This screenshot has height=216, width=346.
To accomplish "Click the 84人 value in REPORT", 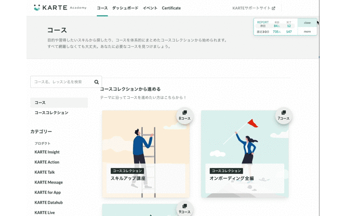I will click(x=277, y=26).
